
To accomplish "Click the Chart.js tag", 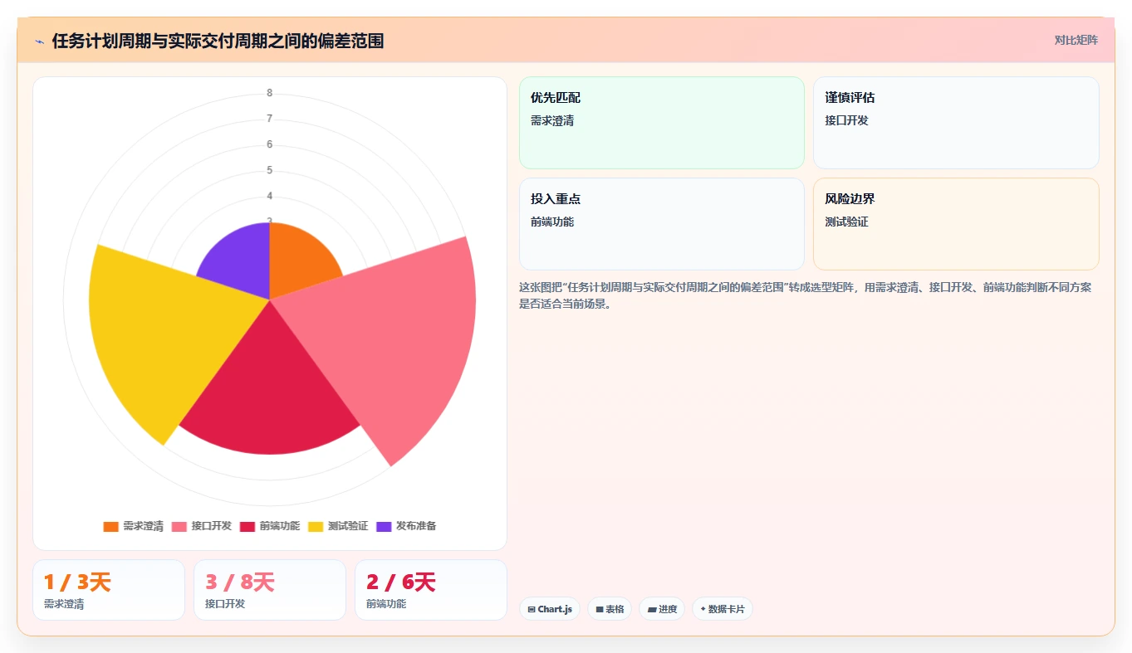I will coord(550,609).
